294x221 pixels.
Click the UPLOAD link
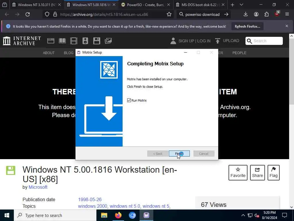click(x=227, y=41)
